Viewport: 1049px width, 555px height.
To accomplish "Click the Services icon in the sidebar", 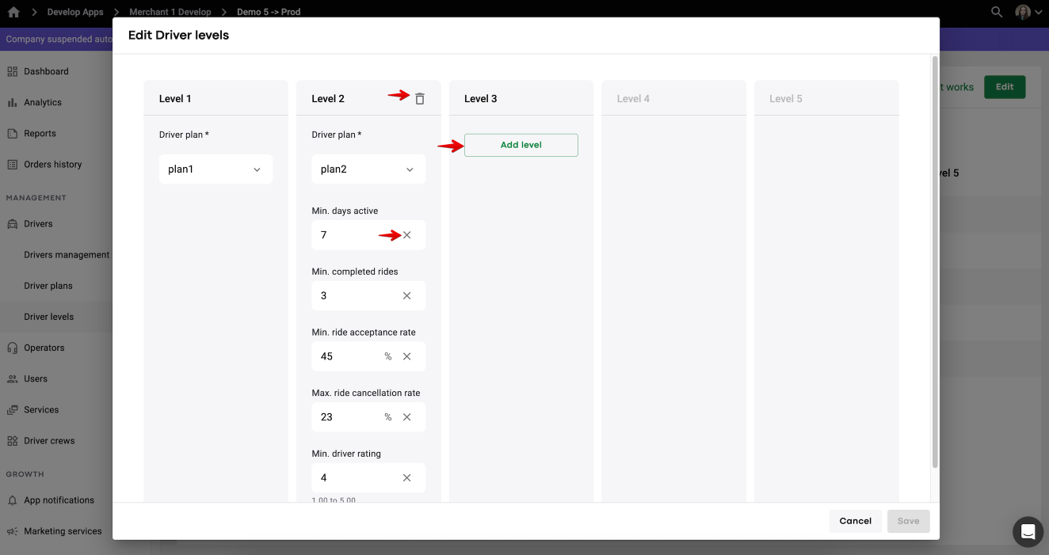I will [12, 410].
